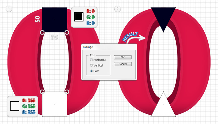Click the center point of white triangle
Image resolution: width=218 pixels, height=124 pixels.
[163, 104]
